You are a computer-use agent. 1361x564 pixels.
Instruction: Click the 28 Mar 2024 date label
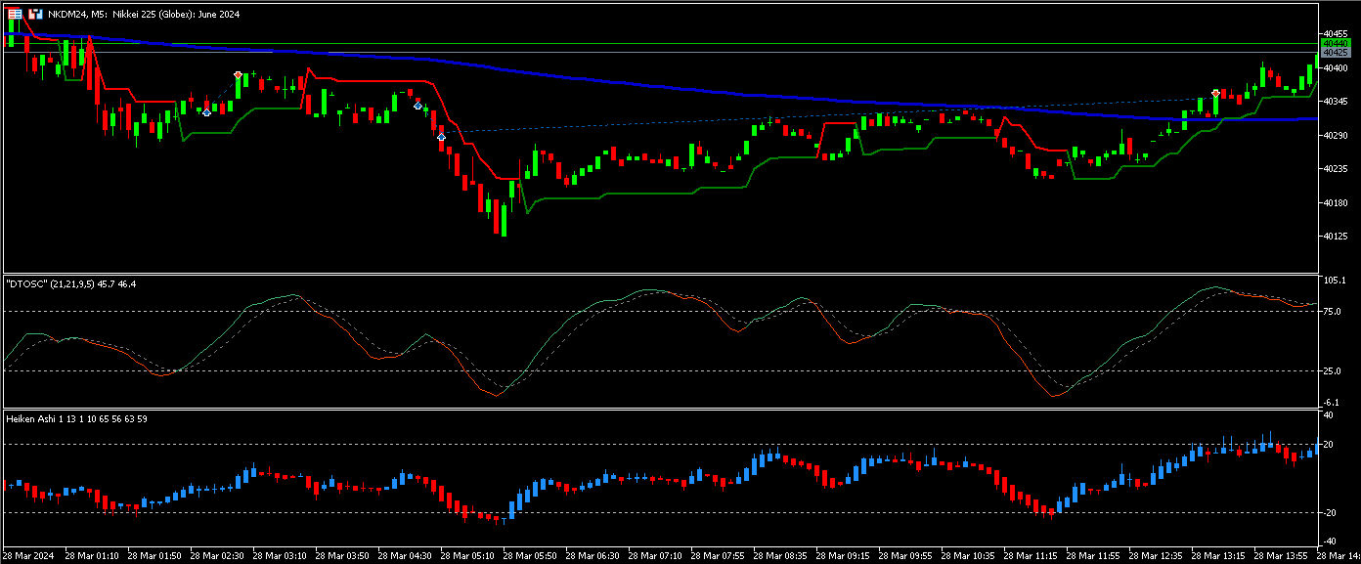[x=29, y=555]
